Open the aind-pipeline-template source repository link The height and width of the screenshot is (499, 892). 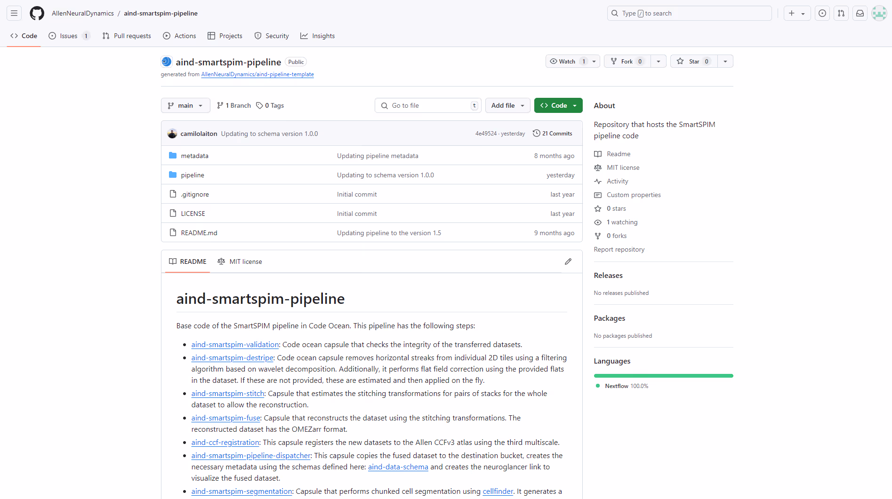[x=257, y=74]
